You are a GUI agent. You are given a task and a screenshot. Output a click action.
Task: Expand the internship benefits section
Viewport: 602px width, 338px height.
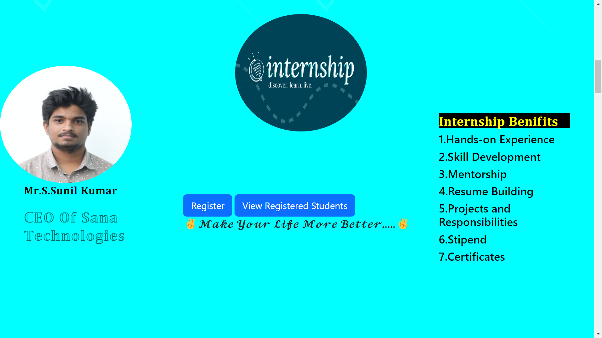pyautogui.click(x=499, y=121)
